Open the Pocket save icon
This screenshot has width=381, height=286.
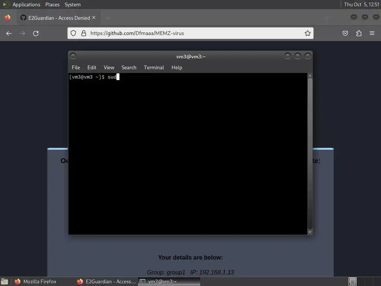point(345,33)
